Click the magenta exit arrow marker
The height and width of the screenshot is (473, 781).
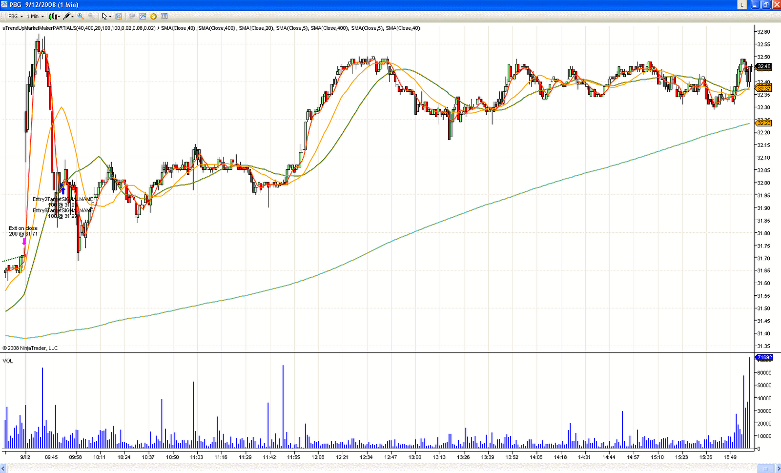point(24,242)
